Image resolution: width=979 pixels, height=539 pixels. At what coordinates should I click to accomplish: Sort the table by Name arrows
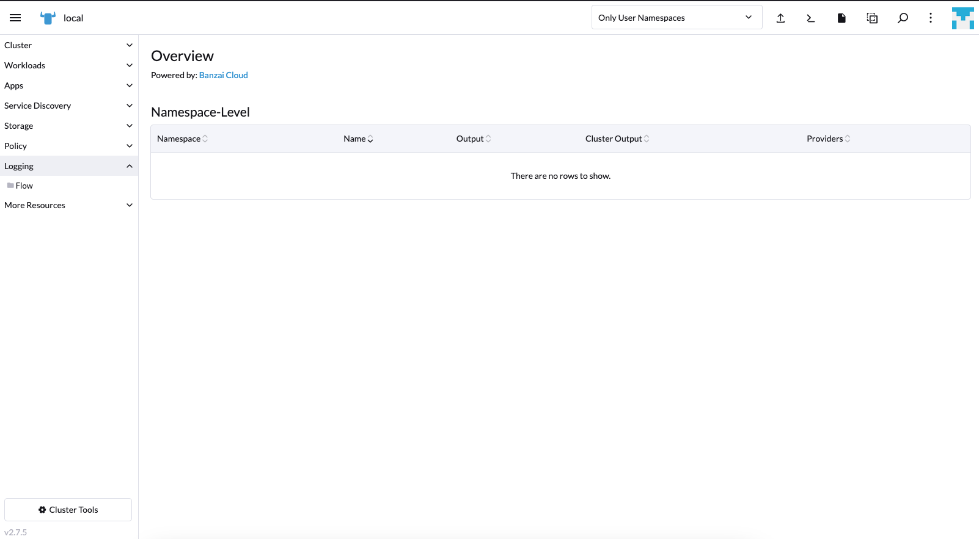tap(370, 139)
